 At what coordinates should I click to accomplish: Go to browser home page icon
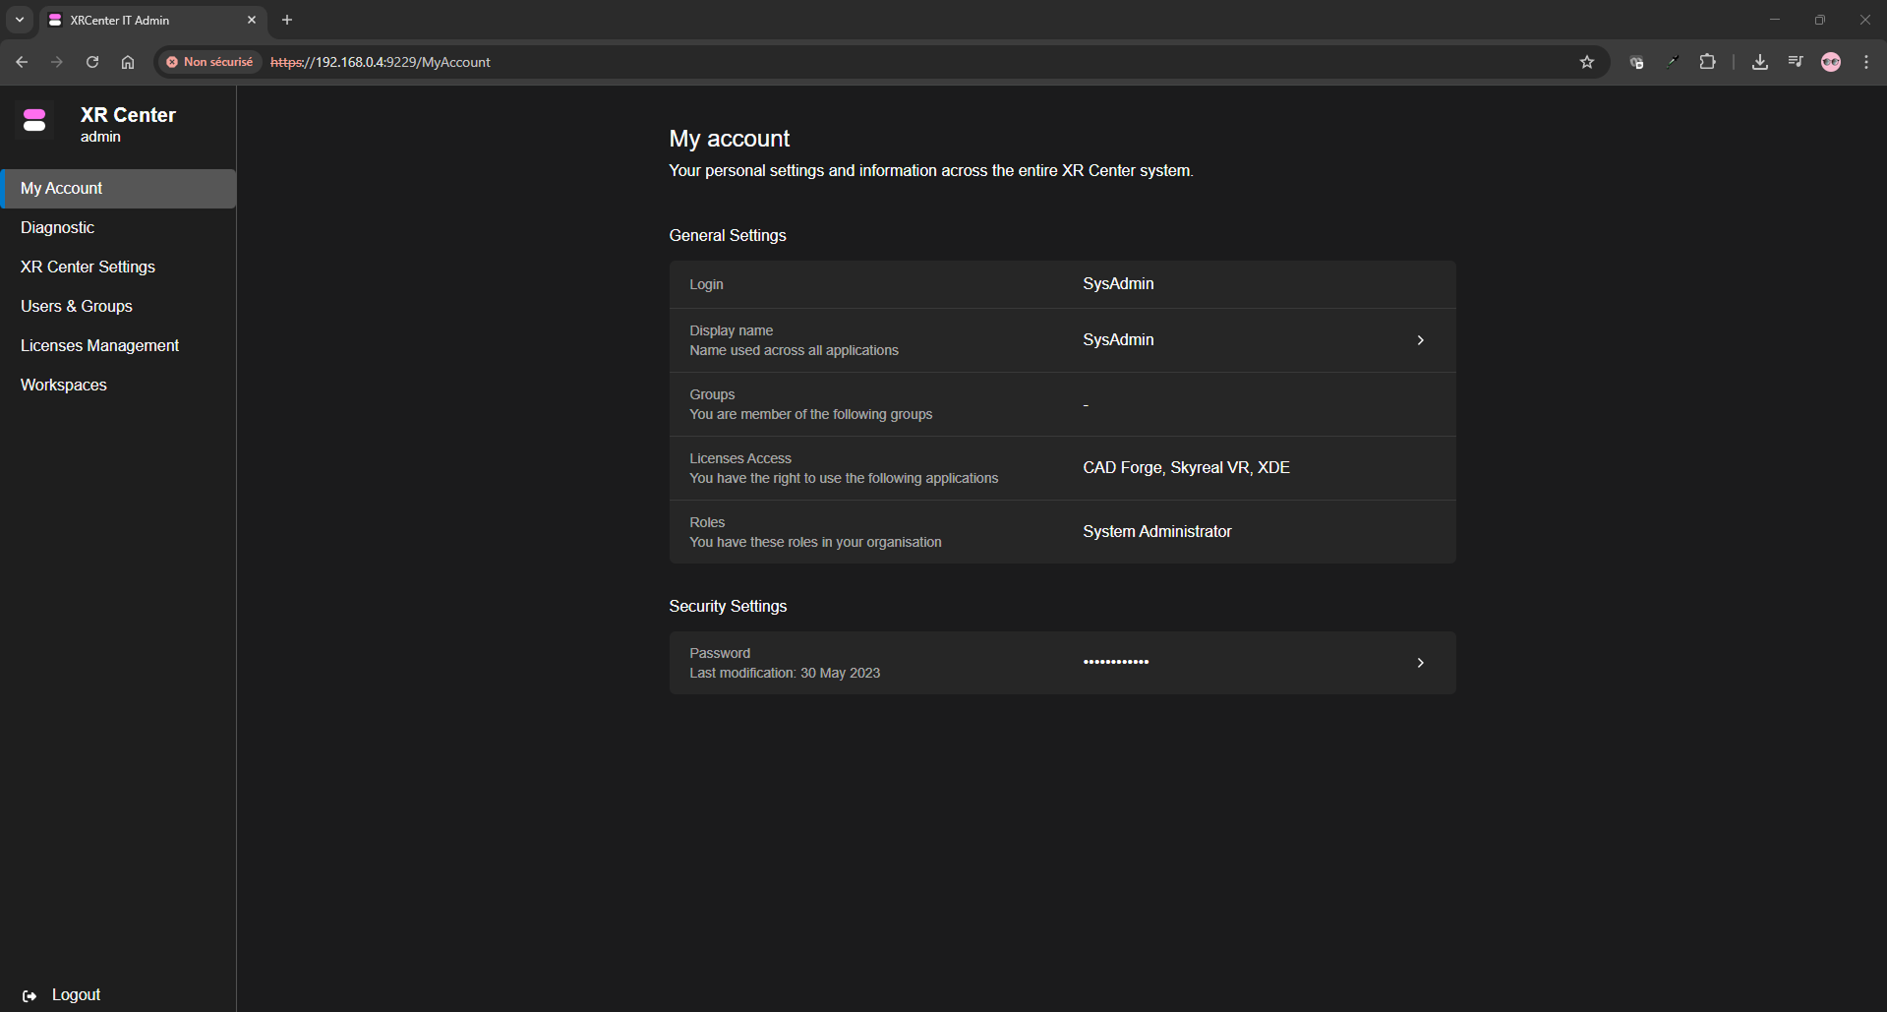[128, 62]
